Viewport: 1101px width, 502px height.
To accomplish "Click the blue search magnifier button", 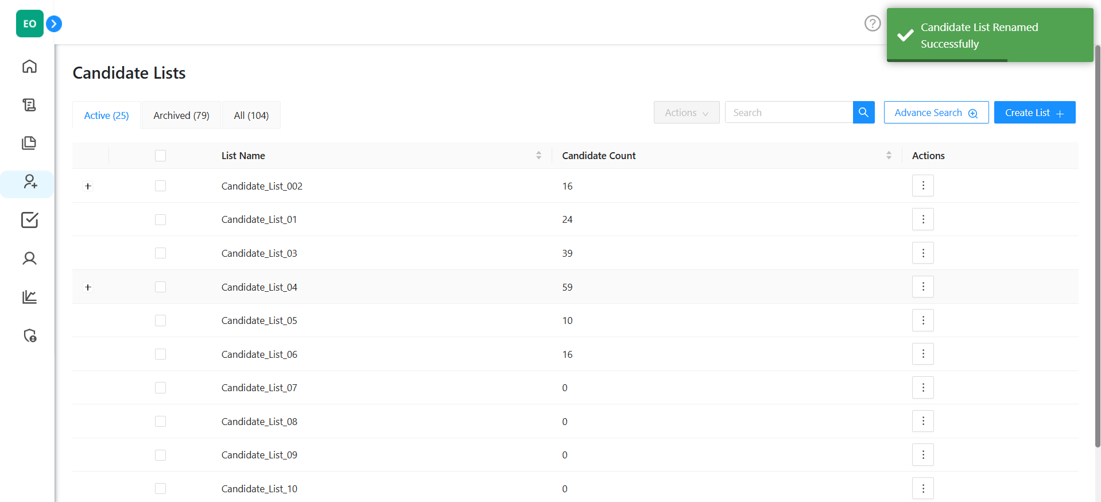I will pos(863,113).
